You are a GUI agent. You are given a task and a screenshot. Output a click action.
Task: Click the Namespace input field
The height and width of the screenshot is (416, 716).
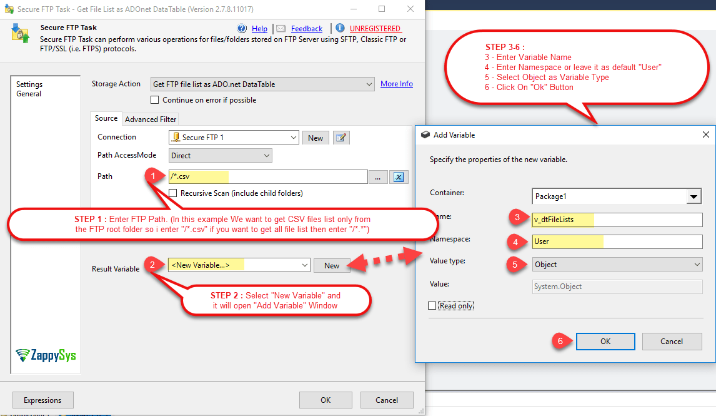[617, 241]
